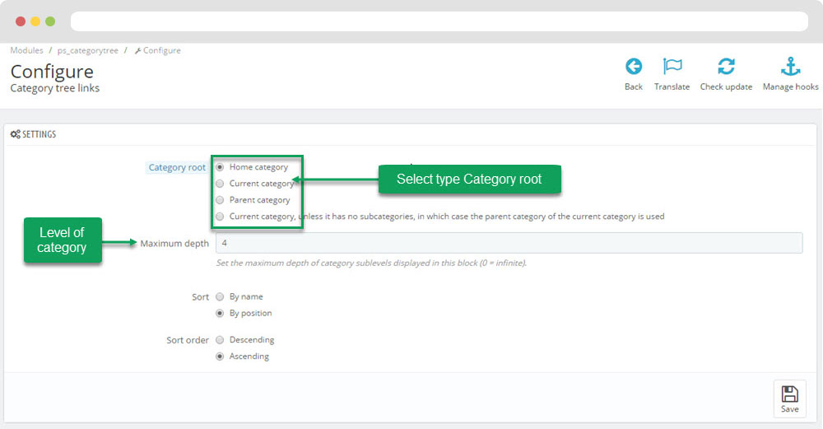Click the wrench icon beside Configure
This screenshot has width=823, height=429.
[x=137, y=51]
